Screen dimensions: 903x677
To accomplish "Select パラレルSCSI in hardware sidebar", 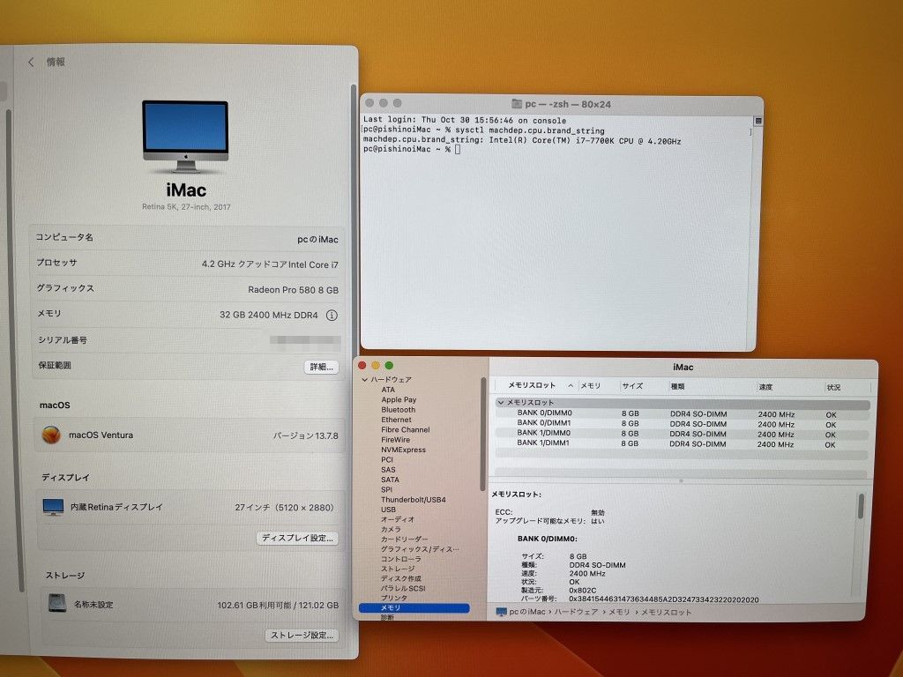I will tap(402, 588).
